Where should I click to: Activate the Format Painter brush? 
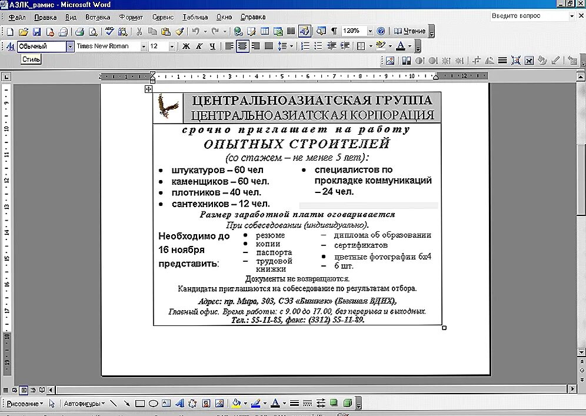tap(179, 31)
